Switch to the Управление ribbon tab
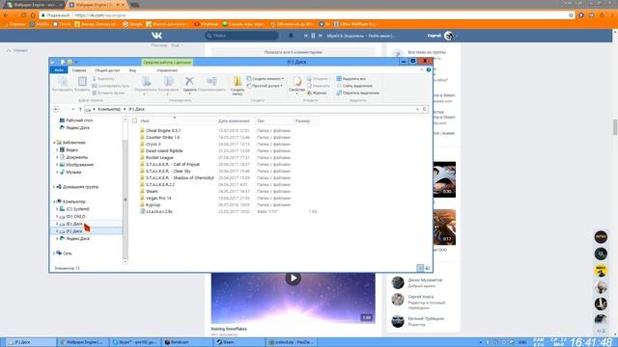Screen dimensions: 618x347 tap(167, 70)
